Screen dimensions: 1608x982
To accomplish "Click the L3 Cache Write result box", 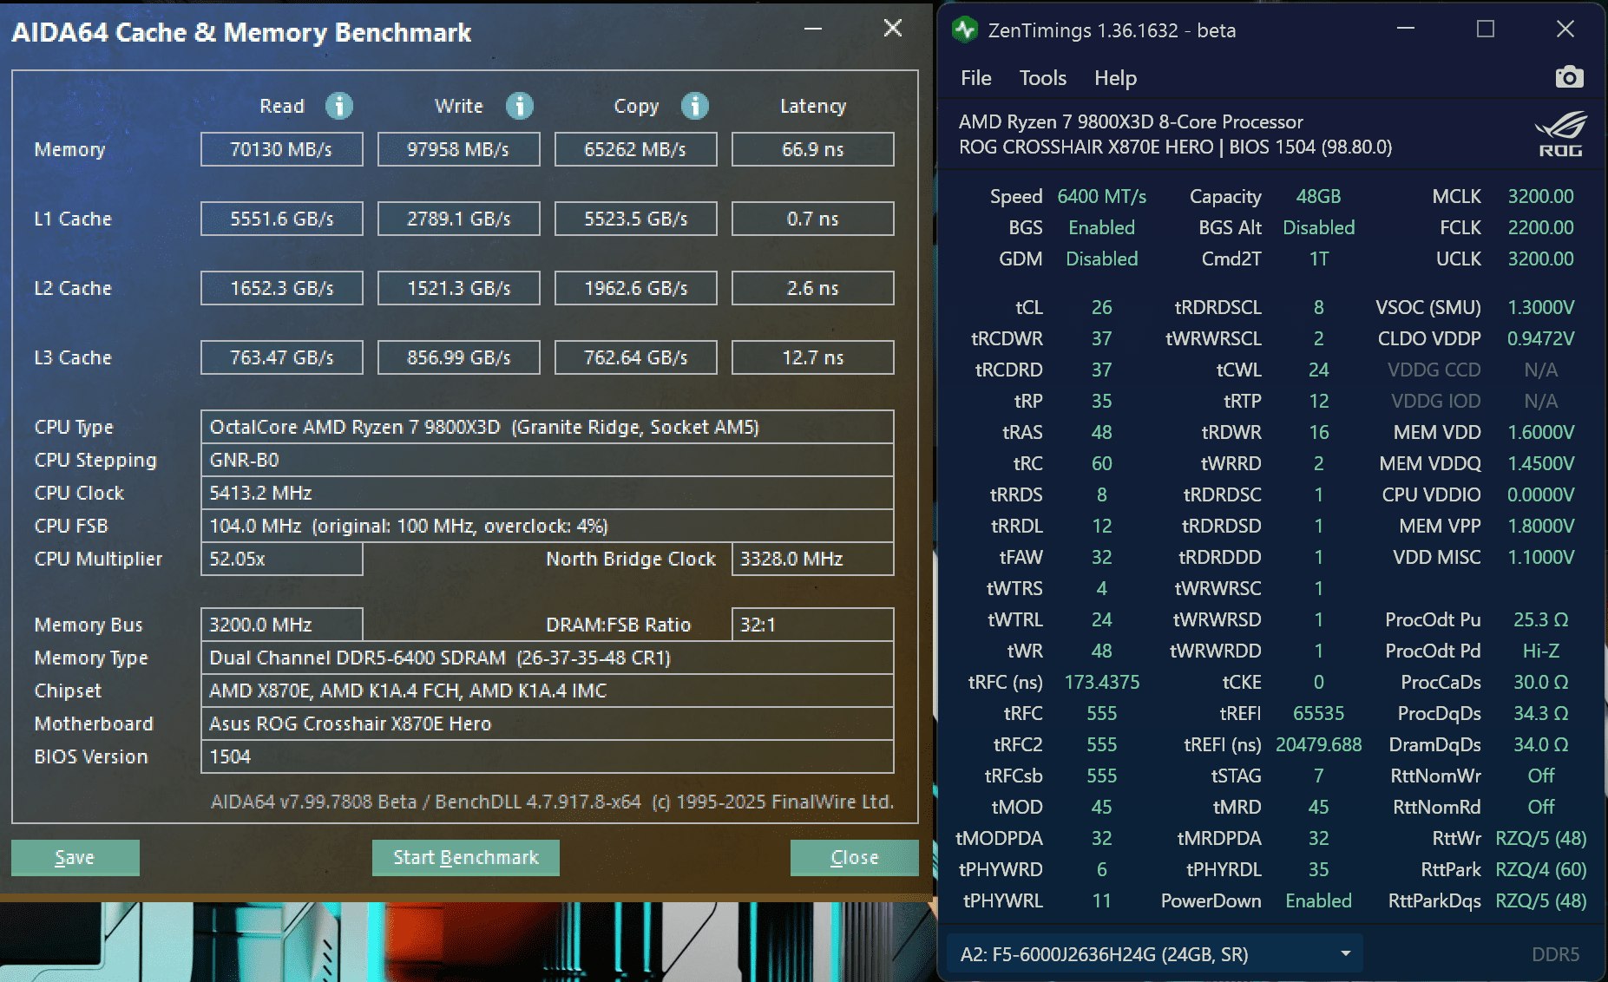I will 458,357.
